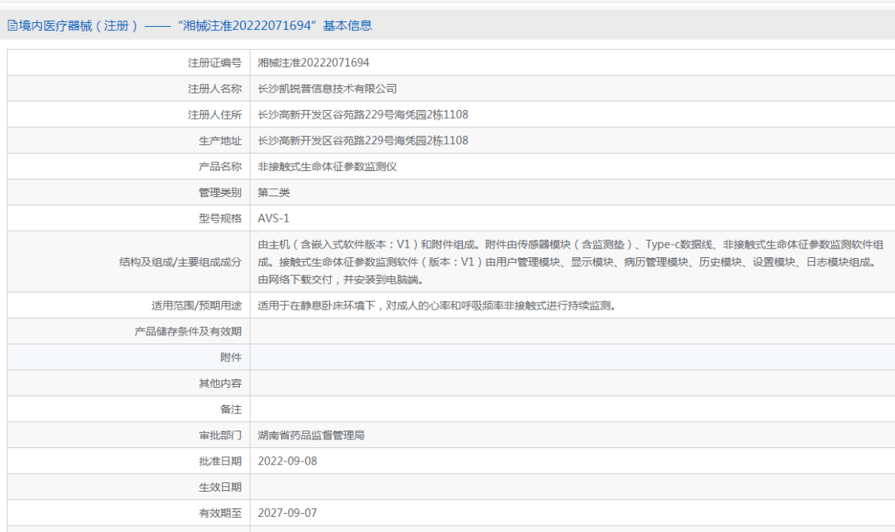Click the 产品储存条件及有效期 label
The image size is (895, 532).
tap(188, 332)
